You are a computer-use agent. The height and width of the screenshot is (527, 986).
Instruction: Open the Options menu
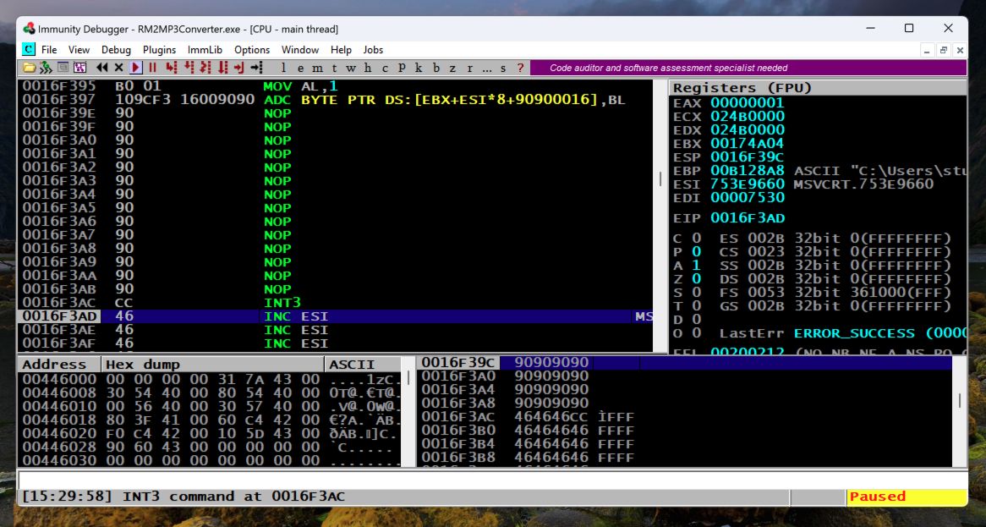tap(252, 50)
